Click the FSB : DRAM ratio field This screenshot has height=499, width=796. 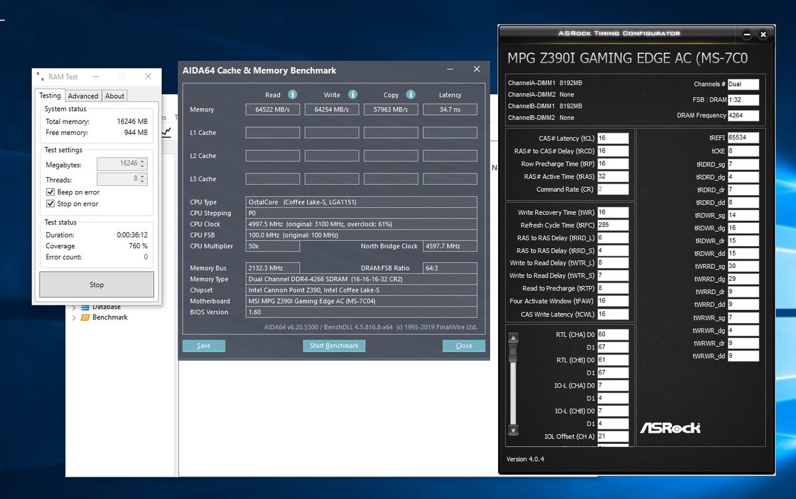point(743,100)
